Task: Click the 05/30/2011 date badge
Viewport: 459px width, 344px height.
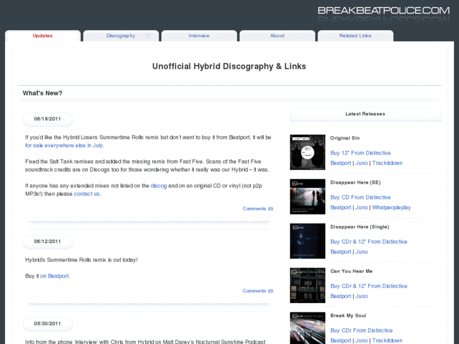Action: coord(48,324)
